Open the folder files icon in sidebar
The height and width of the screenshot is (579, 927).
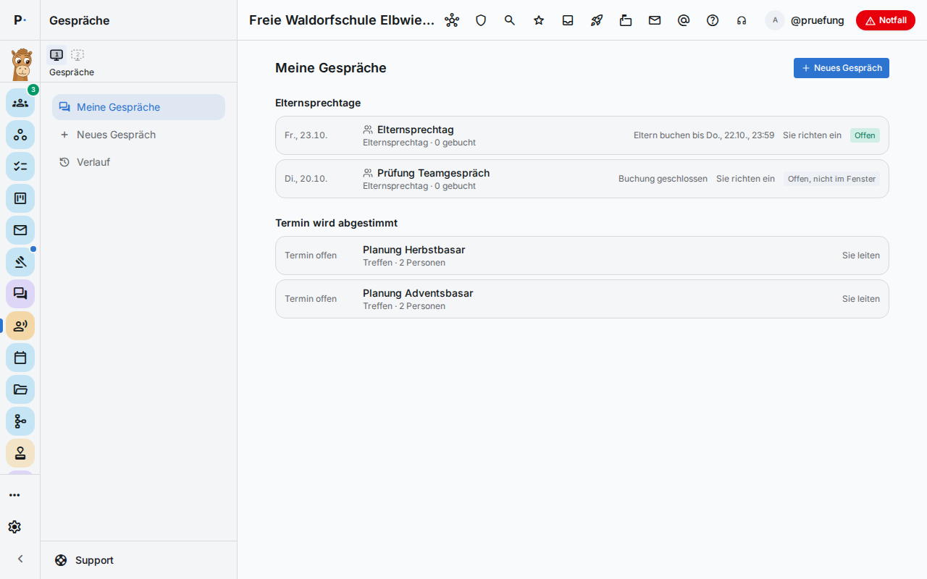20,389
